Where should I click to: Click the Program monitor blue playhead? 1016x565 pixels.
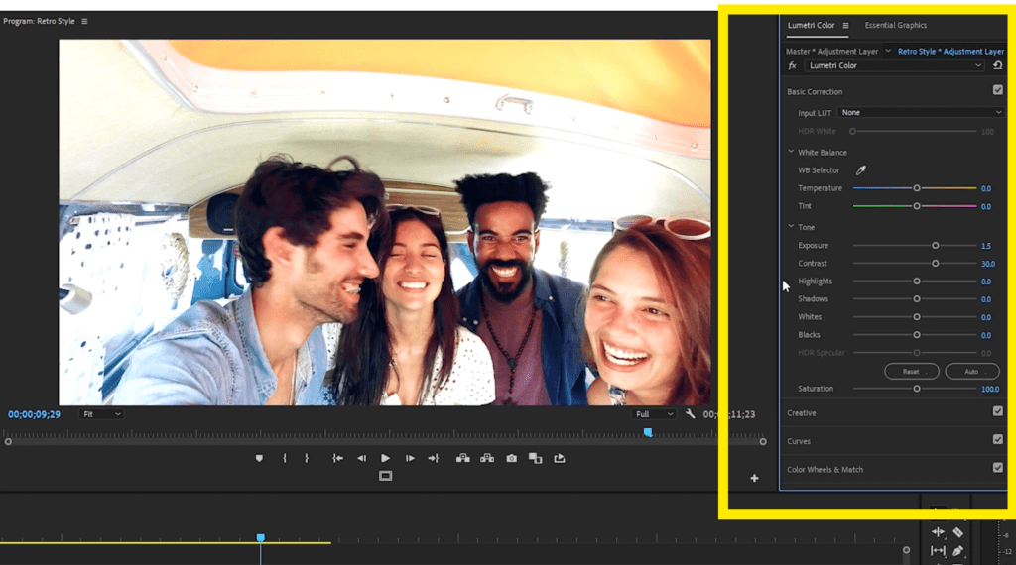click(x=648, y=432)
